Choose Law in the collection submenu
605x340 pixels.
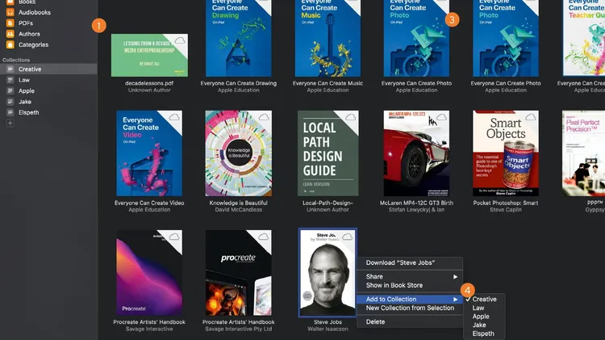click(x=478, y=309)
